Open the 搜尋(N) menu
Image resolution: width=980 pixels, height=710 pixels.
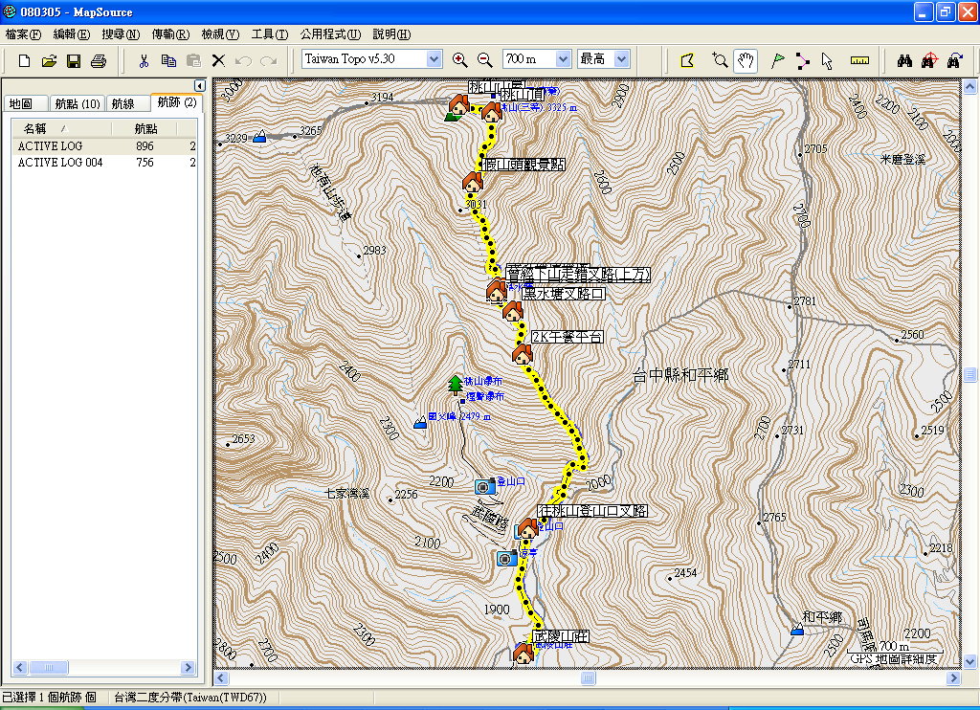pos(121,34)
